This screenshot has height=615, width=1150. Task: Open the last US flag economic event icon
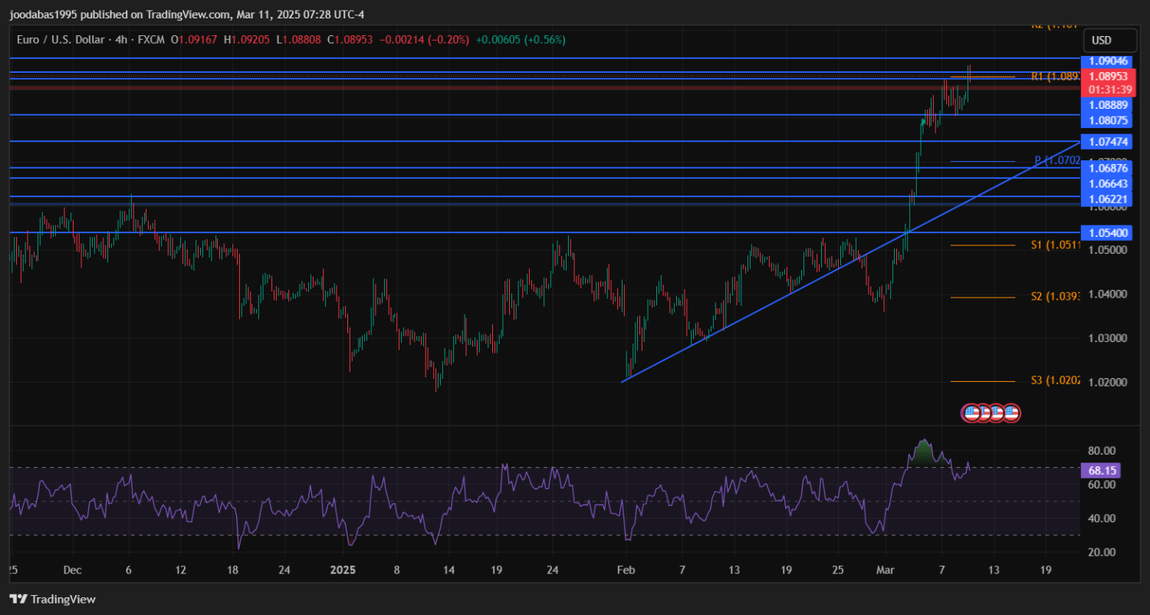click(x=1011, y=413)
